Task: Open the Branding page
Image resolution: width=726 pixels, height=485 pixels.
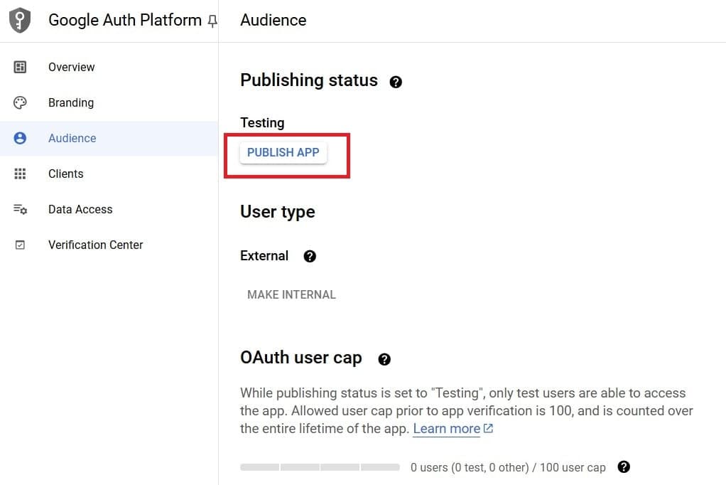Action: click(71, 102)
